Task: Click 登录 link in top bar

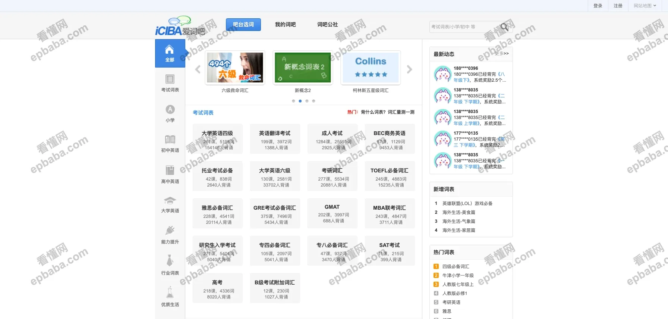Action: coord(598,6)
